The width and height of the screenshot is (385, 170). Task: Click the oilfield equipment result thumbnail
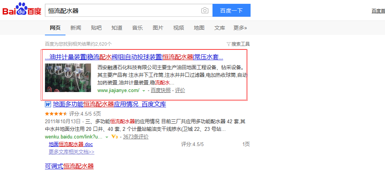[x=68, y=78]
